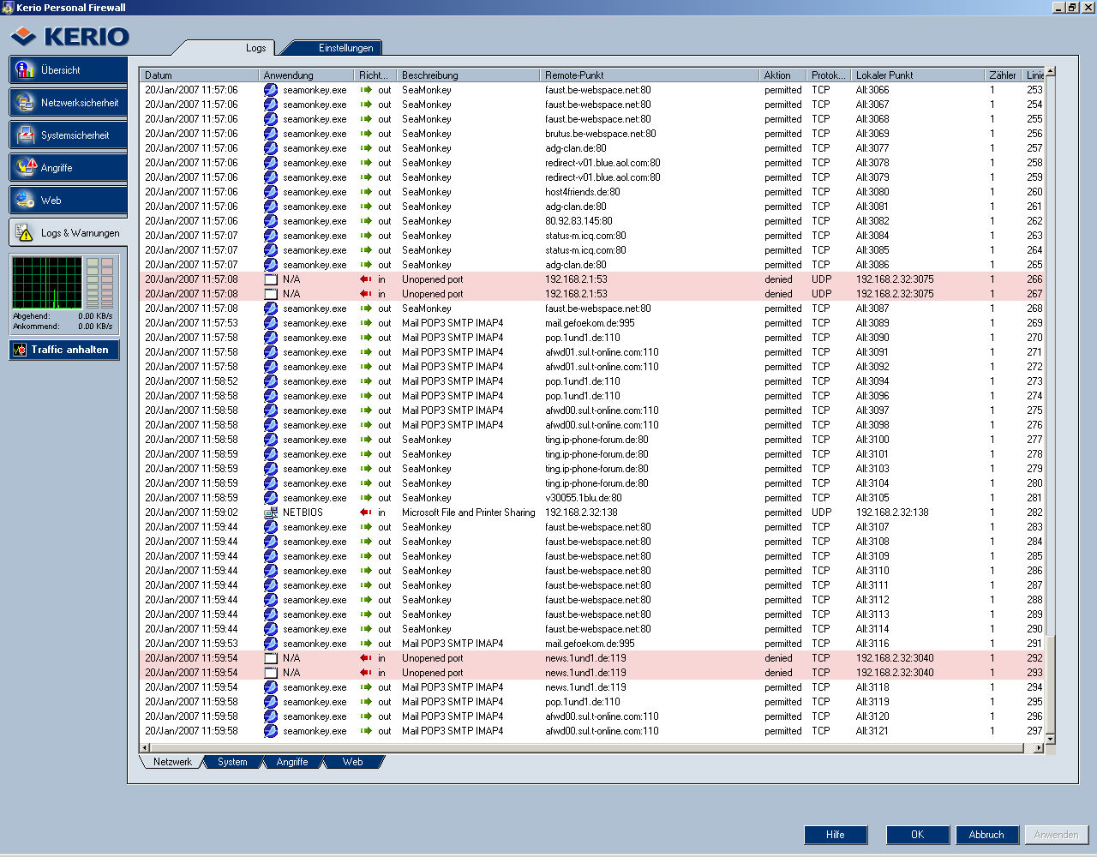The height and width of the screenshot is (857, 1097).
Task: Select the Angriffe bottom tab
Action: [292, 762]
